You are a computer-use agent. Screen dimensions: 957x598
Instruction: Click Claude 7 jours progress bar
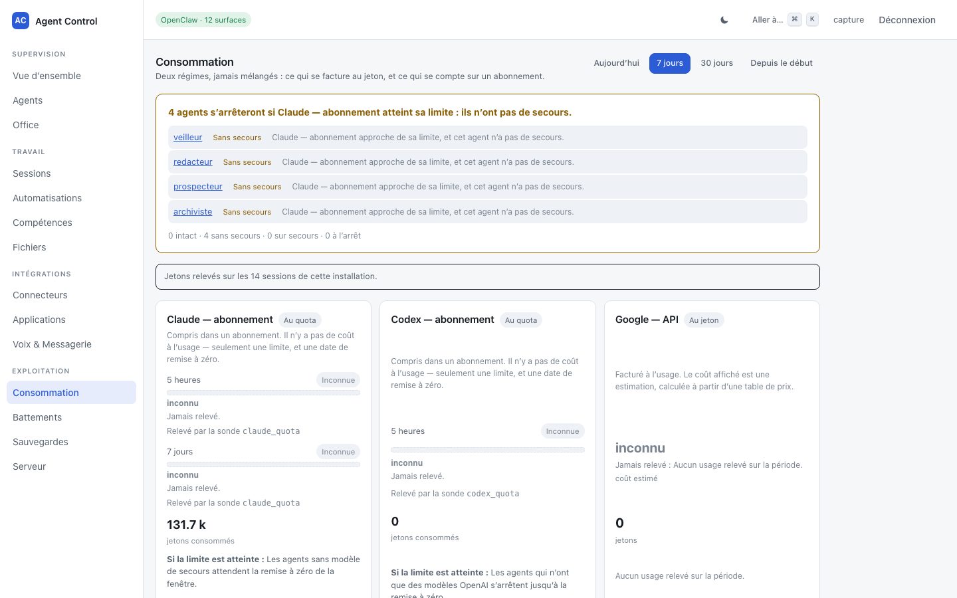tap(263, 464)
